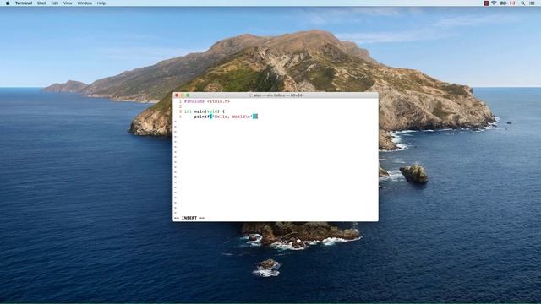This screenshot has height=304, width=541.
Task: Open the Apple menu
Action: point(8,3)
